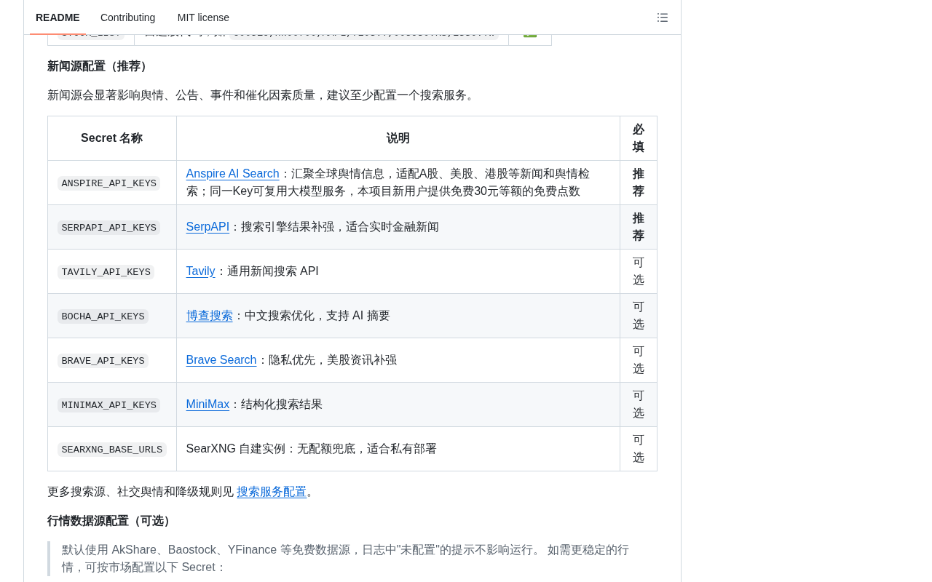The image size is (932, 582).
Task: Follow the SerpAPI link
Action: tap(208, 227)
